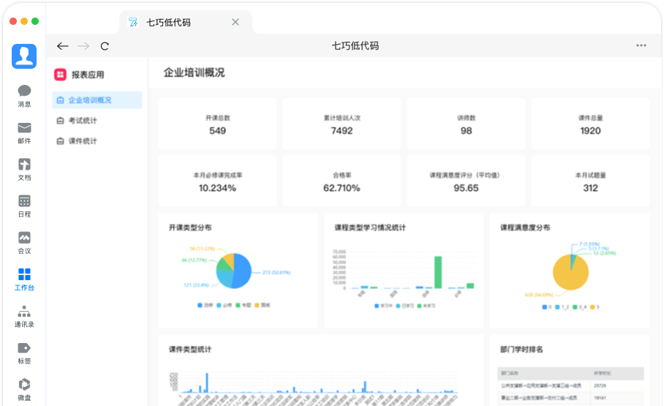Click the browser back arrow
Viewport: 664px width, 406px height.
pos(63,46)
